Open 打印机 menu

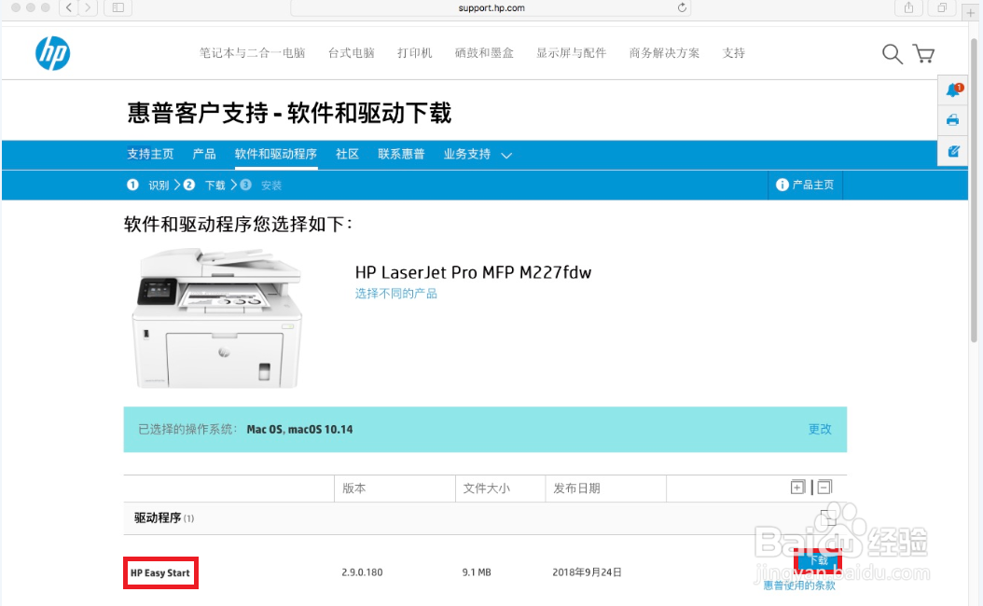(414, 53)
